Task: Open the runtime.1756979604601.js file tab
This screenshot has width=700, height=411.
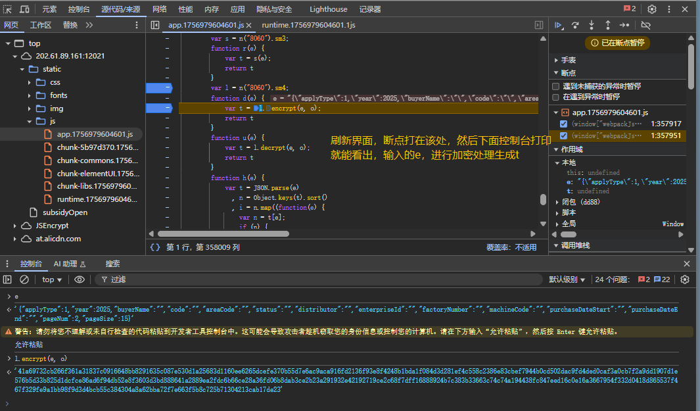Action: pyautogui.click(x=308, y=25)
